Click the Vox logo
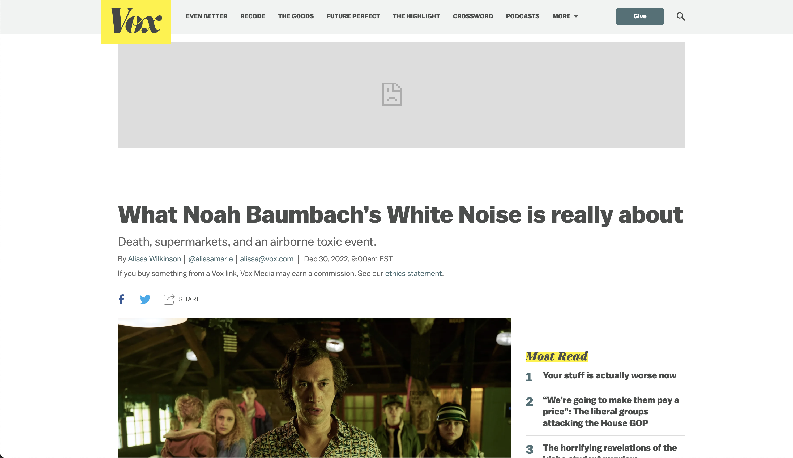 (x=136, y=21)
